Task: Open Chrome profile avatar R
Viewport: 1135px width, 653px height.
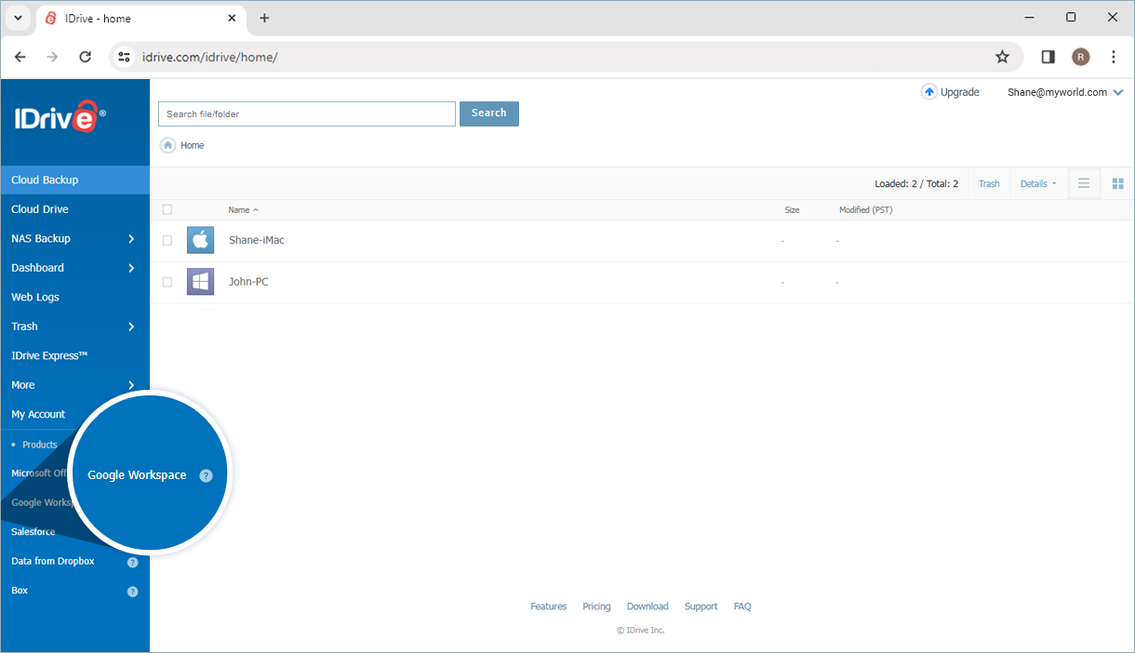Action: click(x=1080, y=57)
